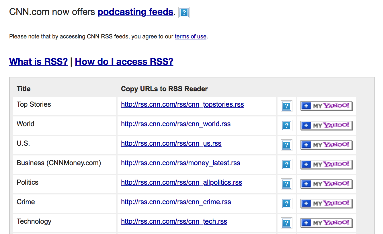Viewport: 383px width, 234px height.
Task: Follow the What is RSS? link
Action: coord(38,62)
